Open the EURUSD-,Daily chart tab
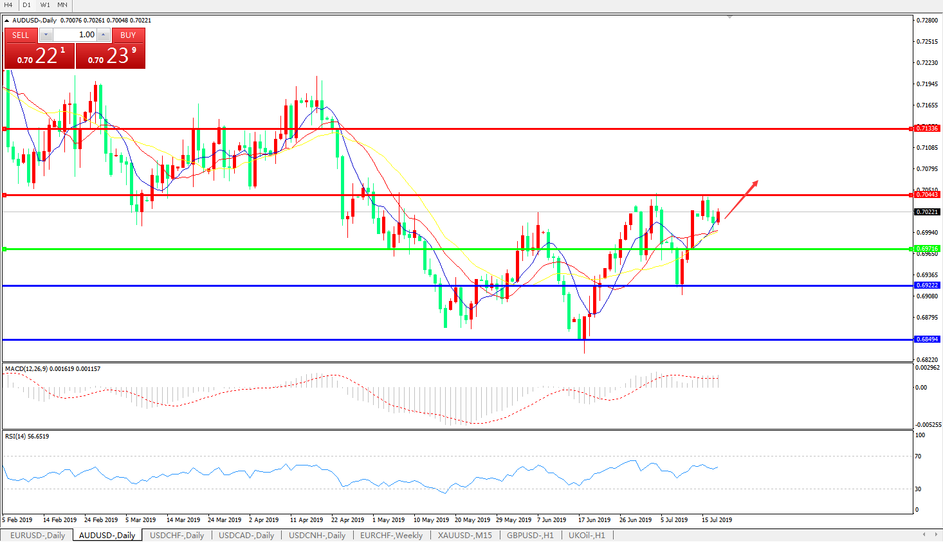The width and height of the screenshot is (943, 542). [37, 535]
